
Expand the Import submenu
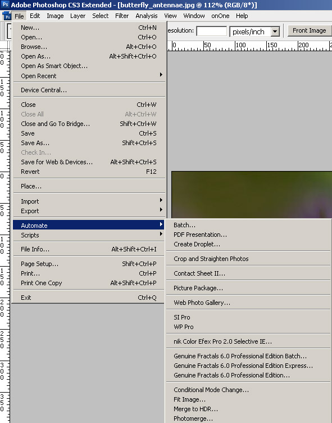(x=89, y=201)
